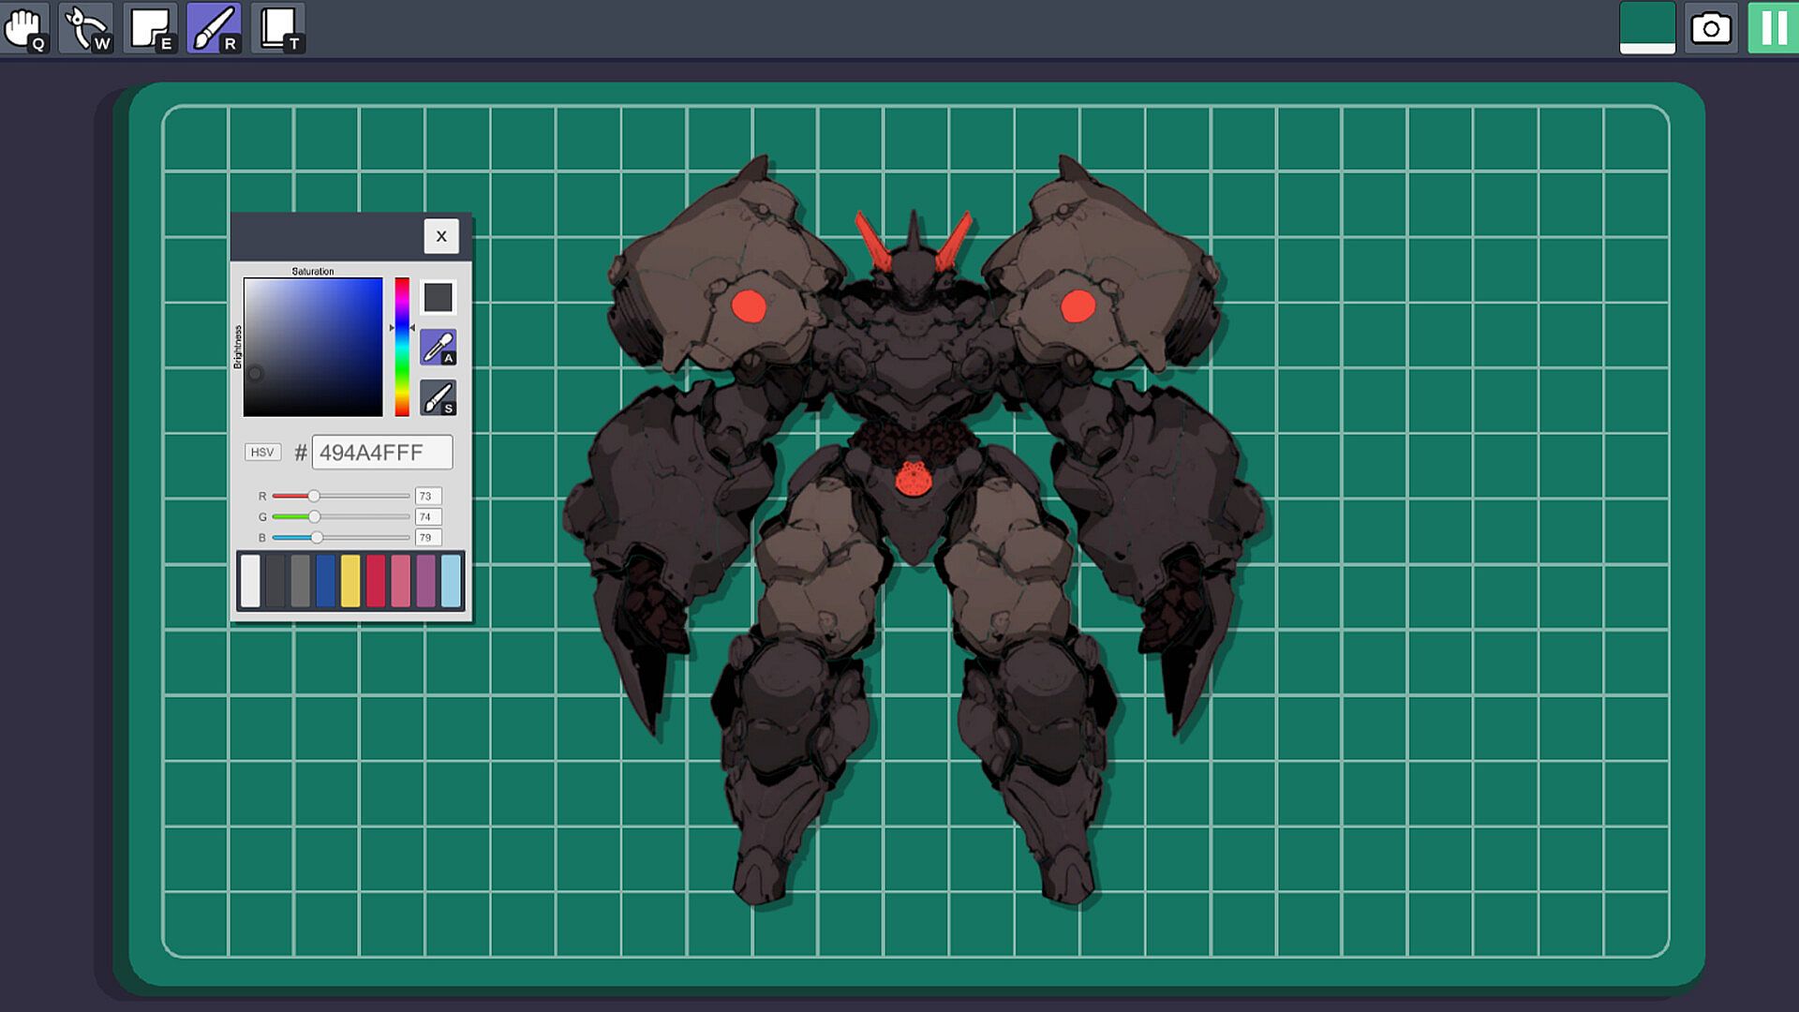Click the active paintbrush tool (R)
This screenshot has height=1012, width=1799.
click(215, 28)
